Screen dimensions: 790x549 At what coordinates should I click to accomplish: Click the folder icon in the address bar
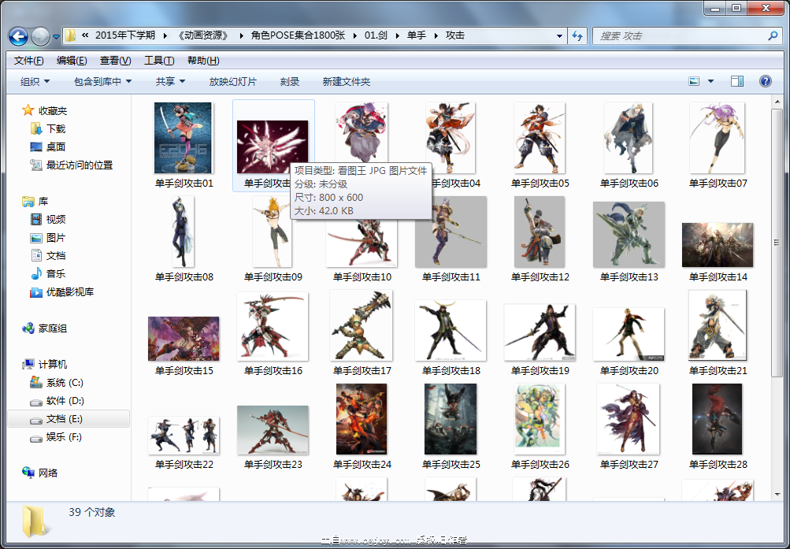[70, 35]
